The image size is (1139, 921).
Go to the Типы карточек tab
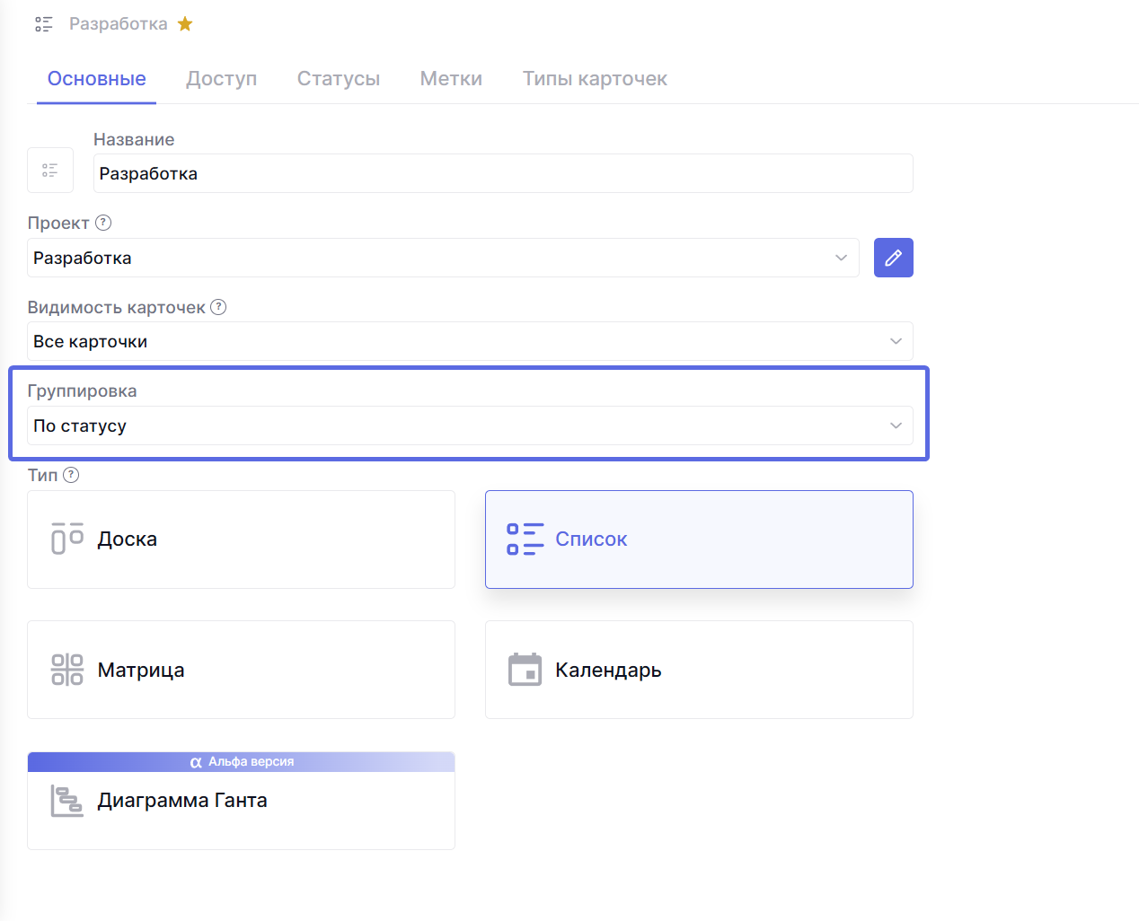(595, 79)
